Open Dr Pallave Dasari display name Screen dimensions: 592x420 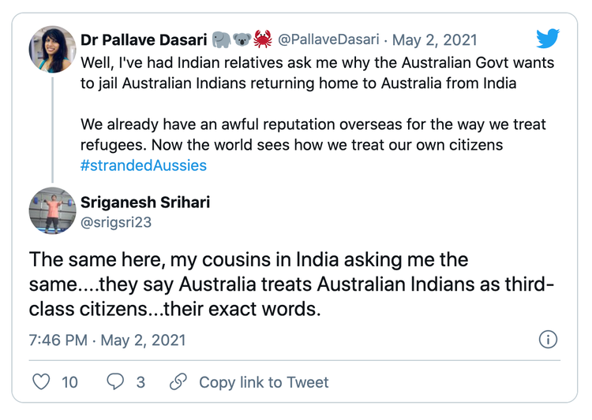pyautogui.click(x=144, y=39)
